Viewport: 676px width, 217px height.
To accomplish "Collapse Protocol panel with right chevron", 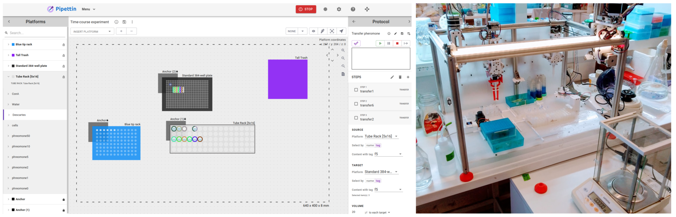I will tap(409, 21).
